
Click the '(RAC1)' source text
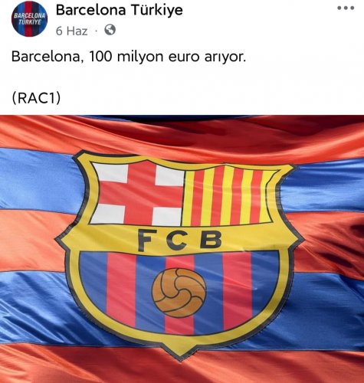pos(36,98)
